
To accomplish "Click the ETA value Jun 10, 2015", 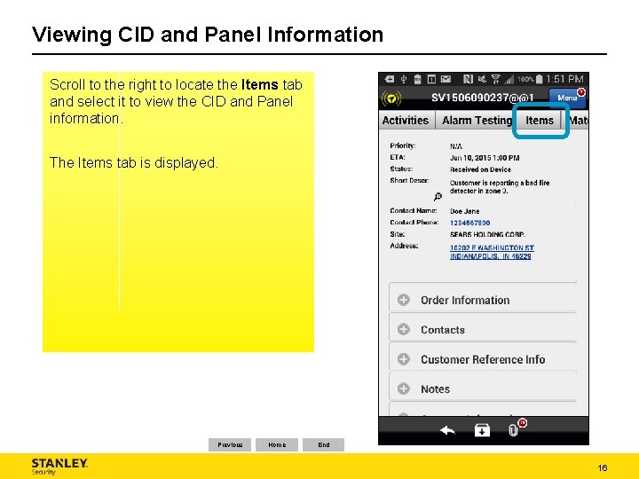I will pyautogui.click(x=485, y=158).
